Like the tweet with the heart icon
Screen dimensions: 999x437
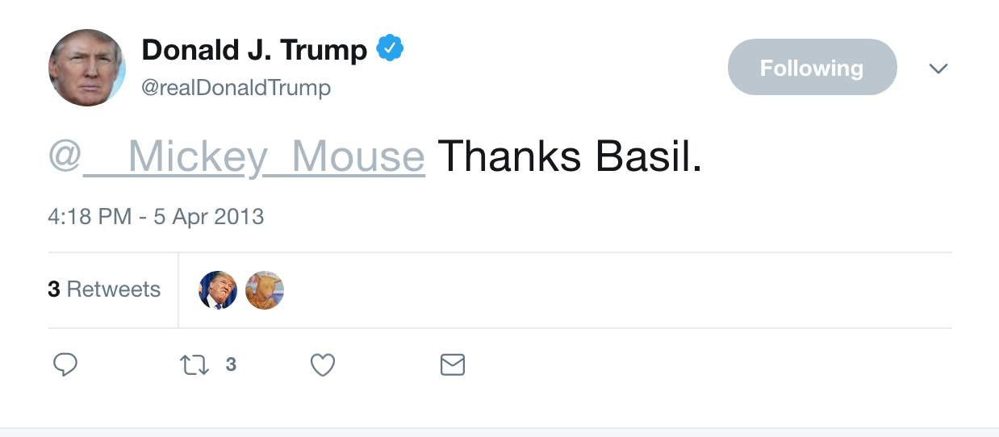[x=323, y=365]
